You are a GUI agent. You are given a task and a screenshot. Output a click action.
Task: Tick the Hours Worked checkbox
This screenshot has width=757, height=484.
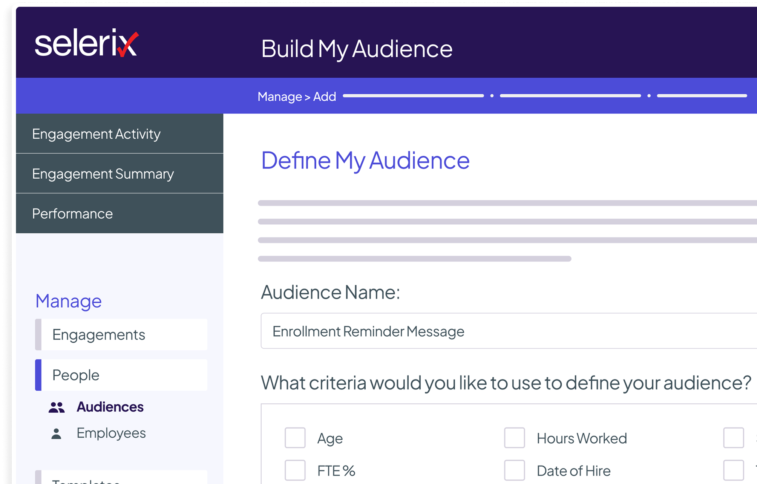tap(514, 438)
